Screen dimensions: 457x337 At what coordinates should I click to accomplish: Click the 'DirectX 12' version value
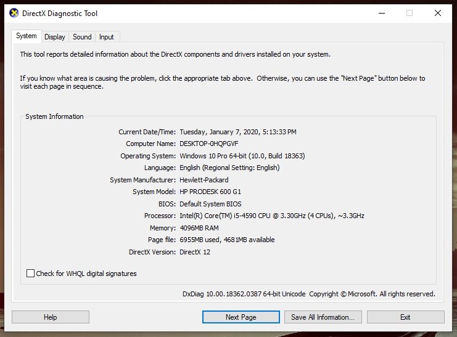(x=195, y=252)
